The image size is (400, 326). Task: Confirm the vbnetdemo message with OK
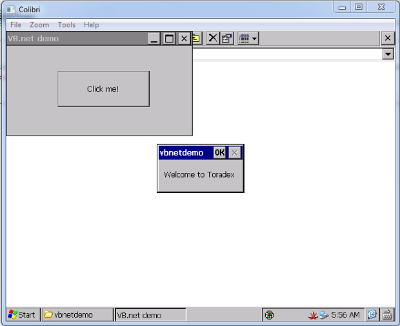(219, 152)
